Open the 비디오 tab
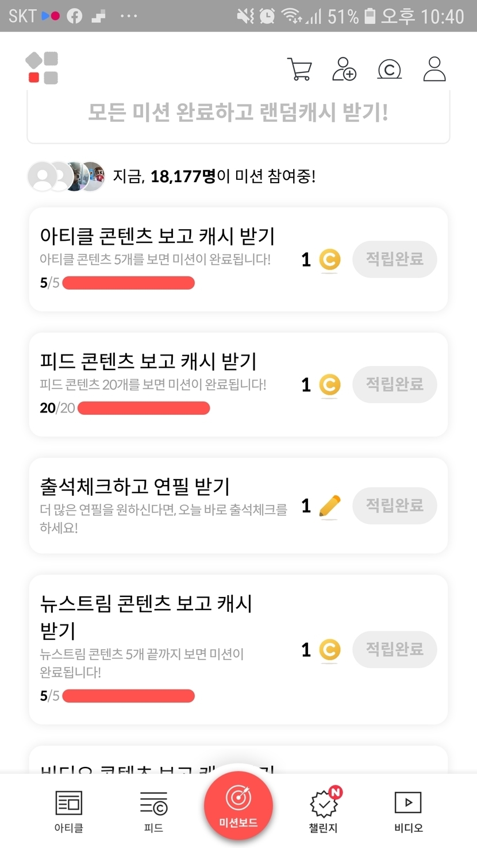477x848 pixels. click(408, 811)
